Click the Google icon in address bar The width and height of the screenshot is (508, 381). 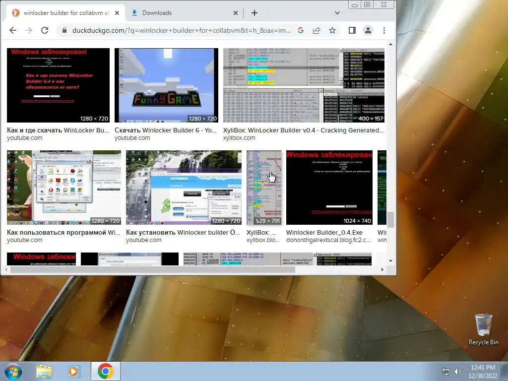301,30
